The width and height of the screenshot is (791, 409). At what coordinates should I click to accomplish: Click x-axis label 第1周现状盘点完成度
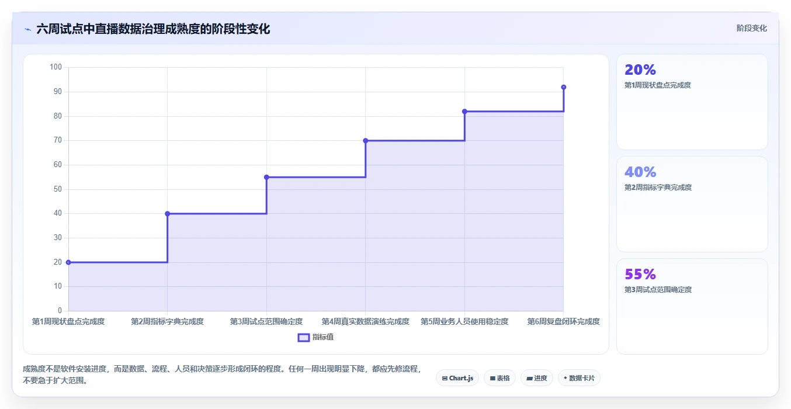68,321
